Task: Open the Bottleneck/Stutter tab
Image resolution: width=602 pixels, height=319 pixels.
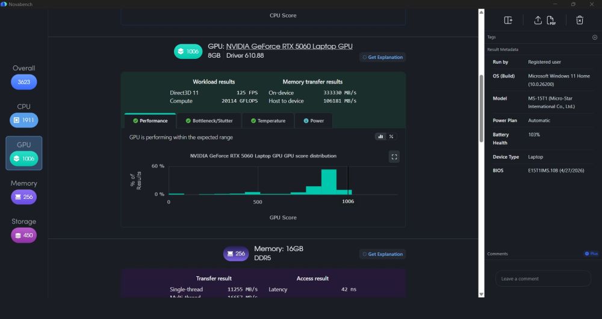Action: click(x=209, y=121)
